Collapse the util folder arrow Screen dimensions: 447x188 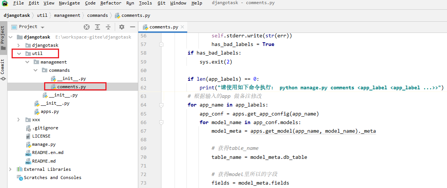click(19, 53)
